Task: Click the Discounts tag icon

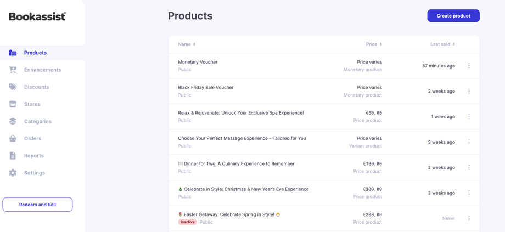Action: pos(13,87)
